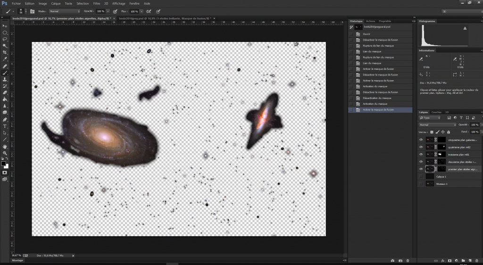Open the Filtre menu
Image resolution: width=483 pixels, height=265 pixels.
pos(96,3)
